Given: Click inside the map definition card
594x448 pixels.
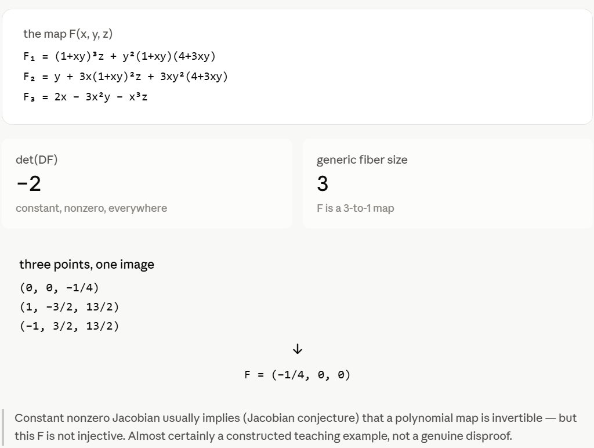Looking at the screenshot, I should click(x=297, y=67).
